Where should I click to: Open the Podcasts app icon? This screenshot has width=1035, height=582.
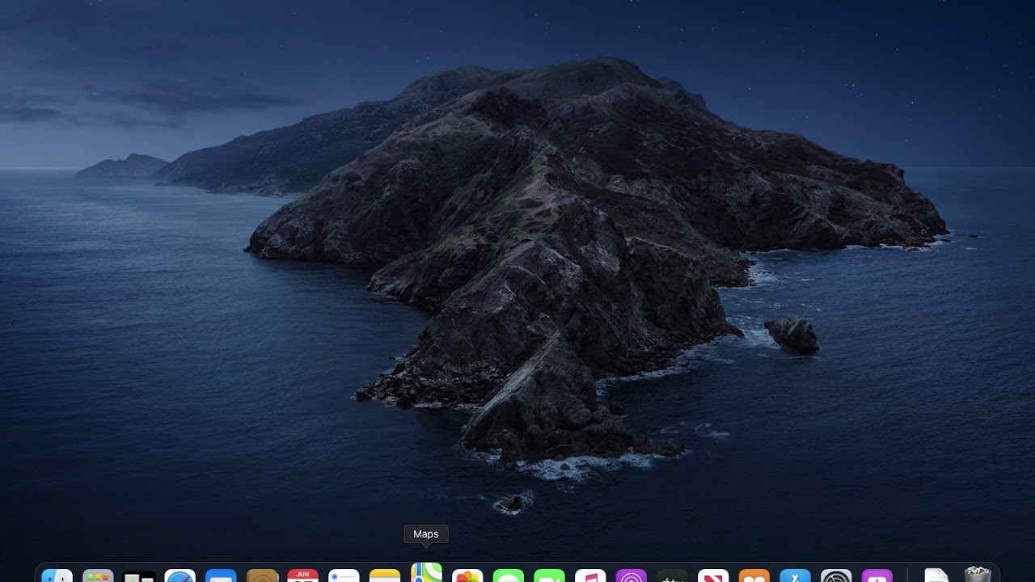tap(632, 576)
